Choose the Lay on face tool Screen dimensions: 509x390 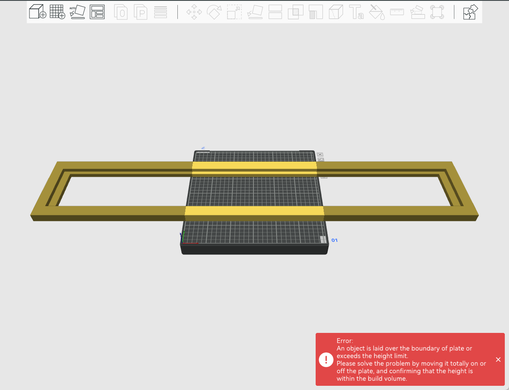[x=255, y=12]
